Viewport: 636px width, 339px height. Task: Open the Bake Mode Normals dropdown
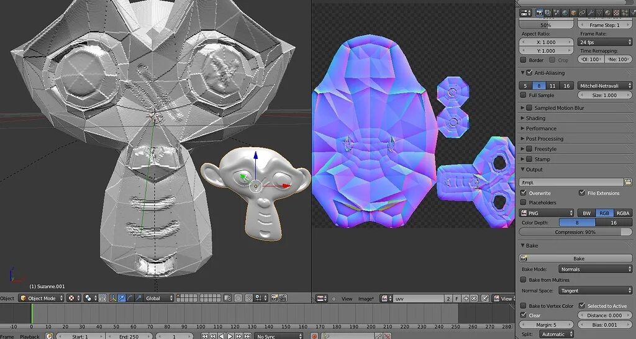(x=595, y=269)
